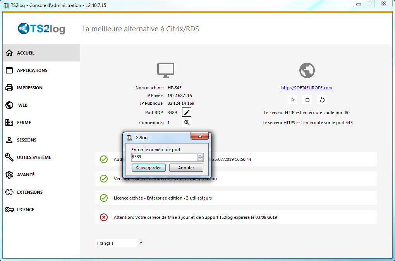395x261 pixels.
Task: Click Annuler to cancel port dialog
Action: (x=186, y=168)
